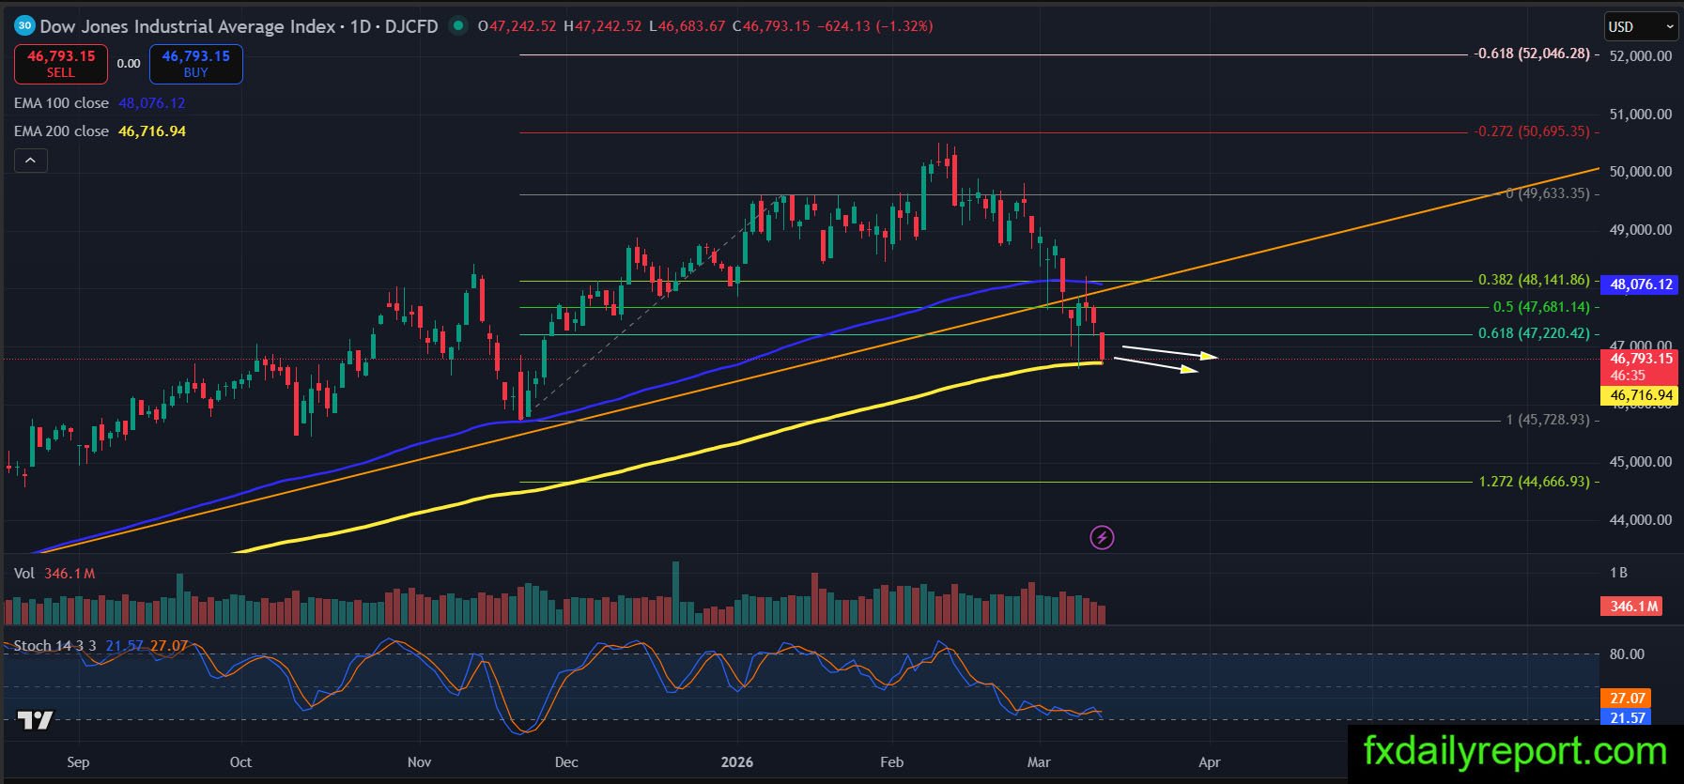Click the red 346.1 M volume axis tag

[x=1631, y=607]
